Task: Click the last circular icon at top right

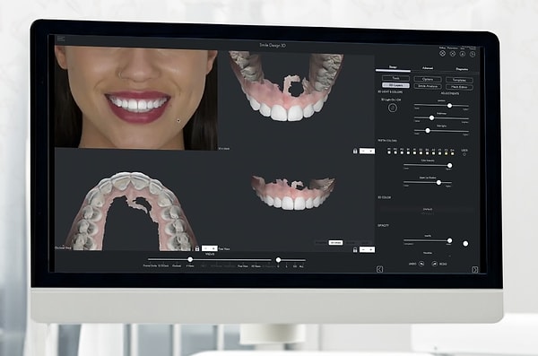Action: [473, 54]
